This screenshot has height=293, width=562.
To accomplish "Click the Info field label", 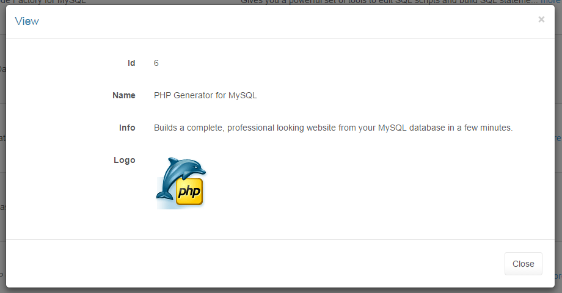I will pos(127,128).
